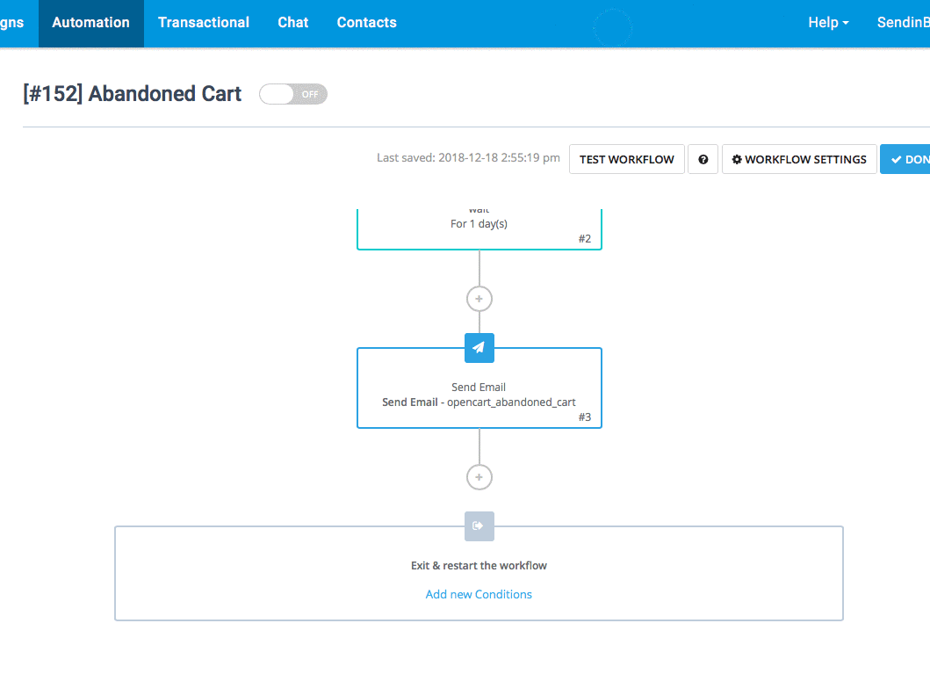Open the Help dropdown menu
930x674 pixels.
click(x=827, y=23)
